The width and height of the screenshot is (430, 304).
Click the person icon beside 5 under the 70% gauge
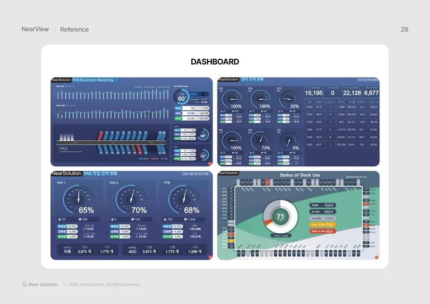[112, 219]
